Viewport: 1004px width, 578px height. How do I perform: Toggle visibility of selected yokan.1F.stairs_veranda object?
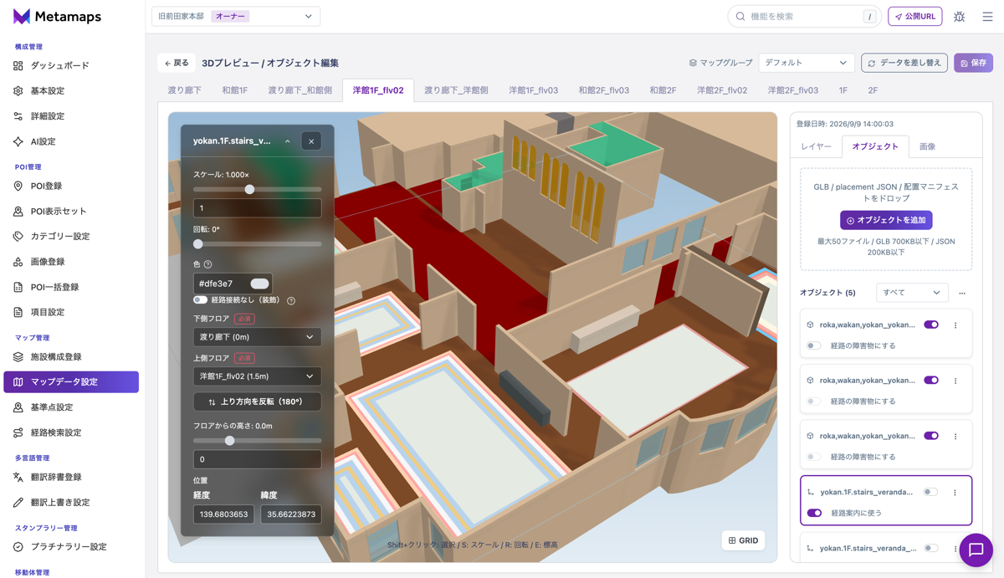coord(930,492)
